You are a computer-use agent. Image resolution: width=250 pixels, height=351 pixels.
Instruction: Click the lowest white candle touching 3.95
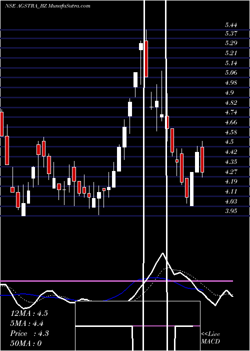pyautogui.click(x=23, y=210)
